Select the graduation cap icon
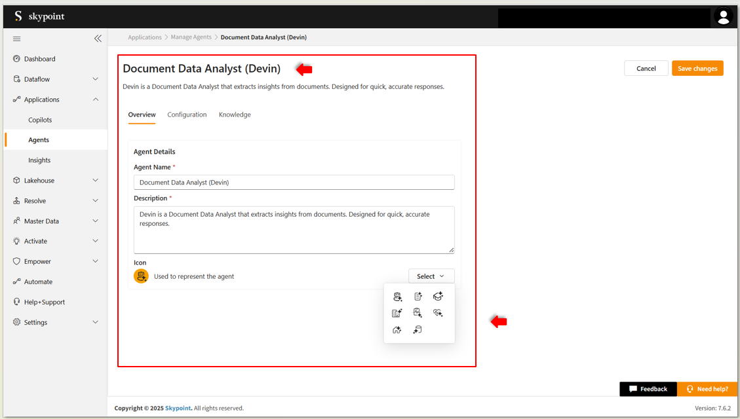740x419 pixels. pyautogui.click(x=438, y=297)
